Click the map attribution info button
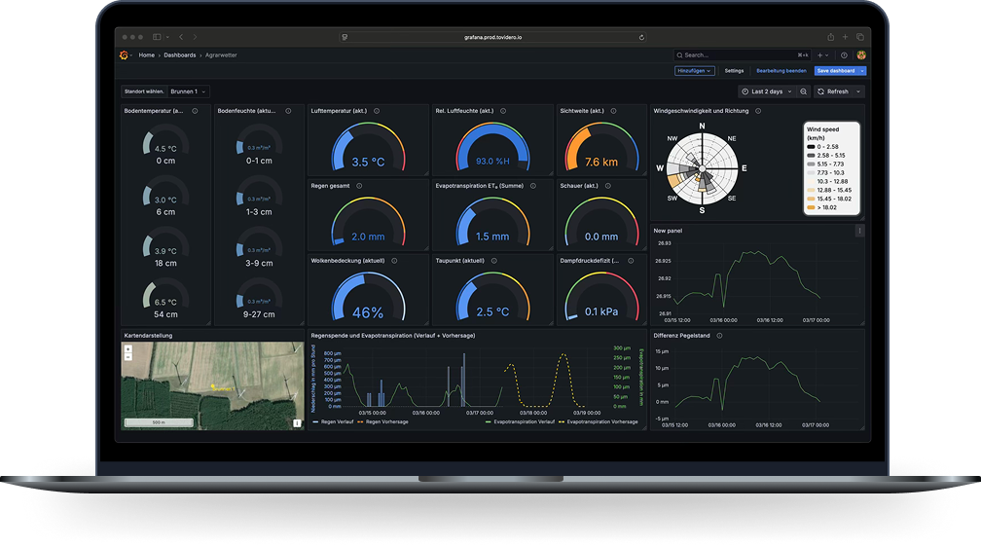Screen dimensions: 981x547 click(x=297, y=423)
